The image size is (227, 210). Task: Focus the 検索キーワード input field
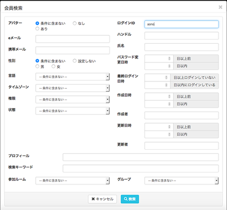141,168
